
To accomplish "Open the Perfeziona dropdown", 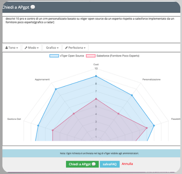I will click(x=75, y=48).
